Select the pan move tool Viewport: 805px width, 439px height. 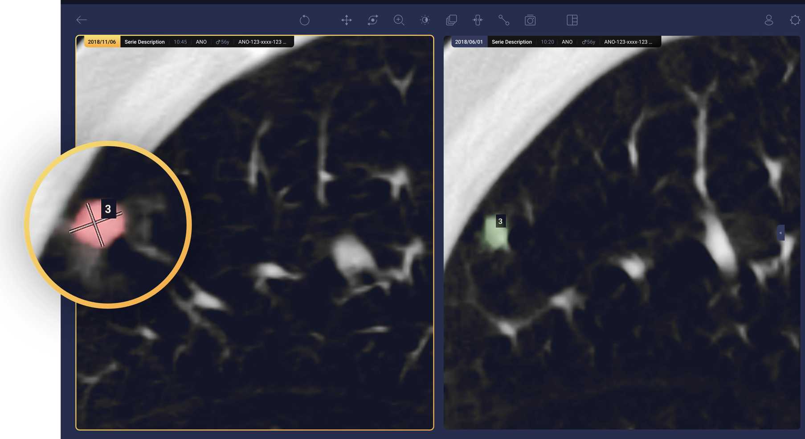coord(346,20)
